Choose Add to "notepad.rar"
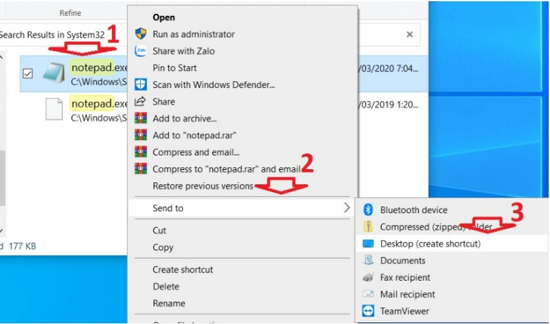Screen dimensions: 550x324 coord(195,135)
